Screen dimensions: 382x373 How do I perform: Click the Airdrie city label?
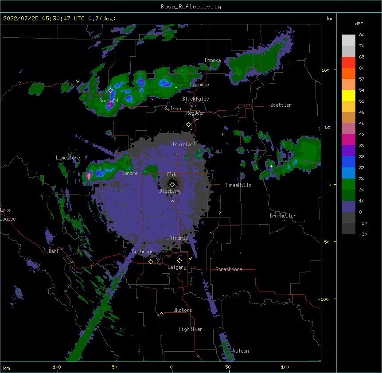pyautogui.click(x=179, y=238)
